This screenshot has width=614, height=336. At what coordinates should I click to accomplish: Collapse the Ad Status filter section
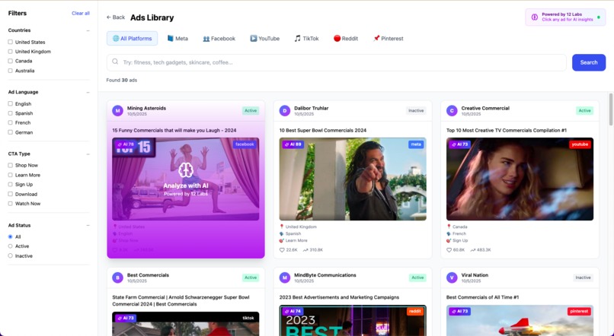pyautogui.click(x=88, y=226)
